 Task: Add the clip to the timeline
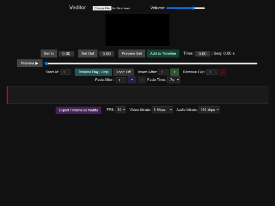click(163, 53)
